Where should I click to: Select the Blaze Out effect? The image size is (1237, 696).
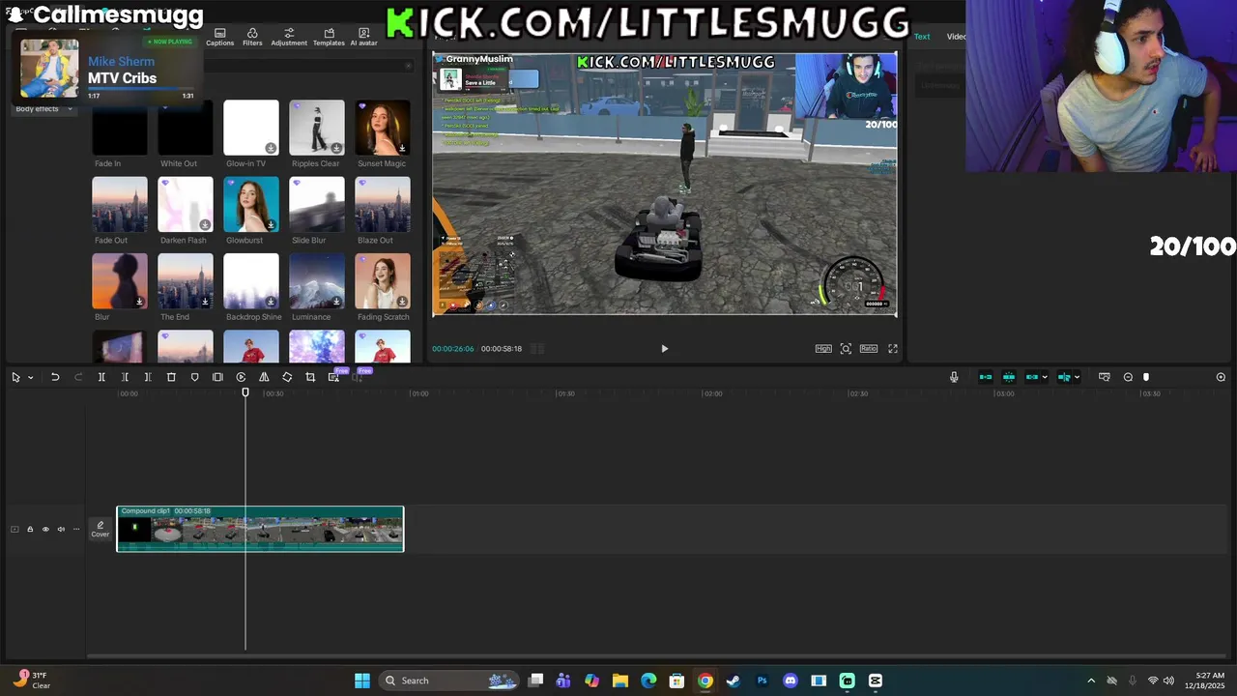pos(383,204)
